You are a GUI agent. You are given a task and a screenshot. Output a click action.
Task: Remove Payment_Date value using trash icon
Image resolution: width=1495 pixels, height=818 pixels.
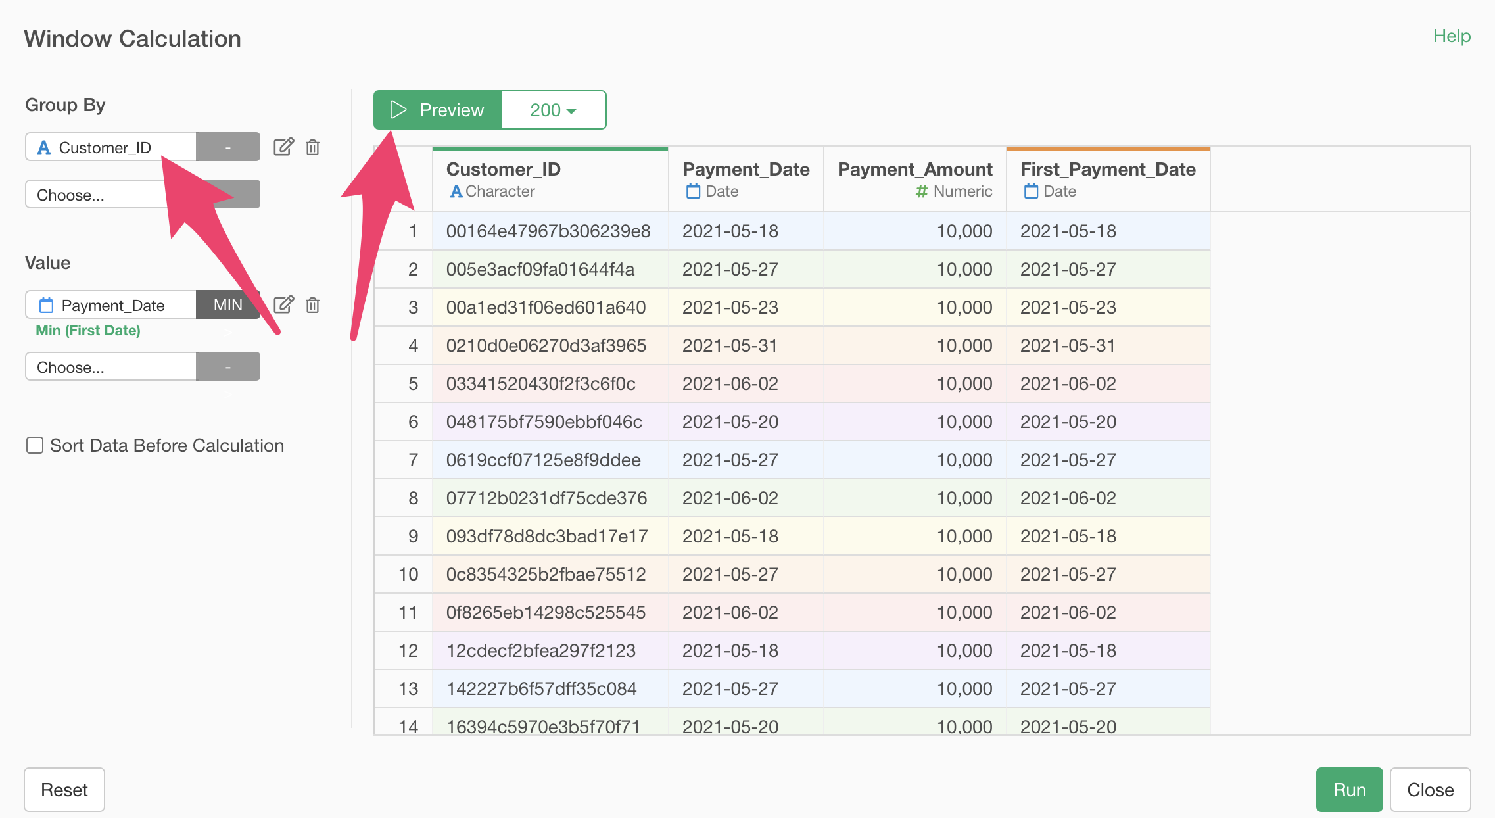tap(313, 304)
